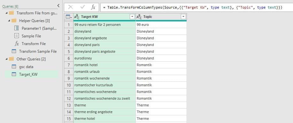Select Topic cell 'Therme' in row 13

click(161, 105)
